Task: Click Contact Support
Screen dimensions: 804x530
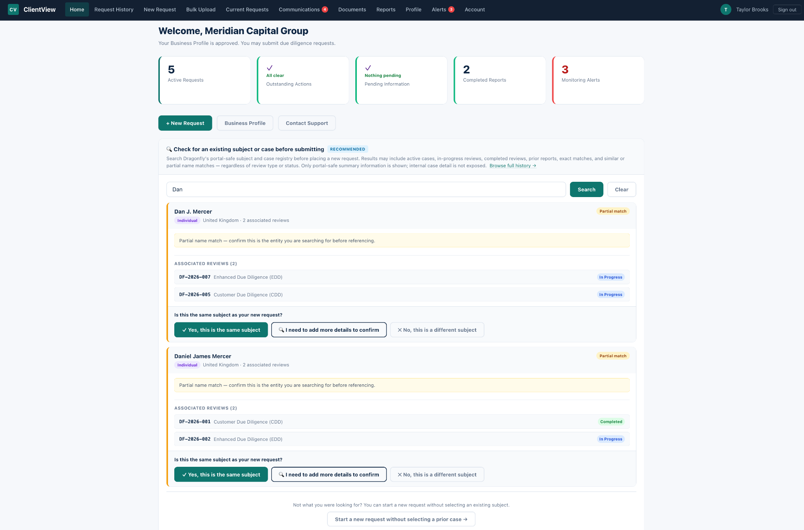Action: tap(307, 123)
